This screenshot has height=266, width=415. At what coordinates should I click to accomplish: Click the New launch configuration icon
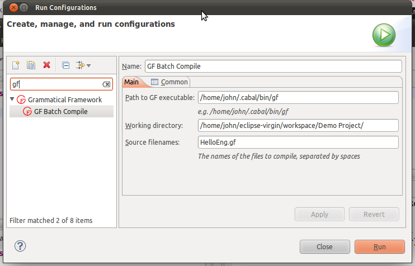click(x=16, y=65)
